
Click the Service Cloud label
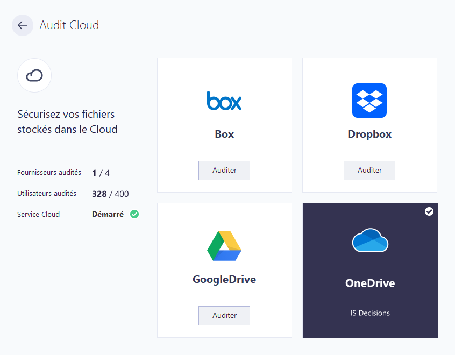(38, 214)
